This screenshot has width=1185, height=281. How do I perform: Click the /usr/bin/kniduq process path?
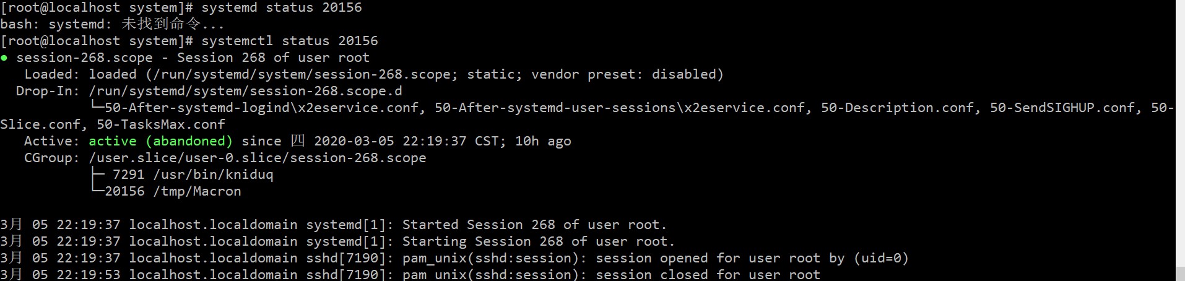pyautogui.click(x=213, y=175)
